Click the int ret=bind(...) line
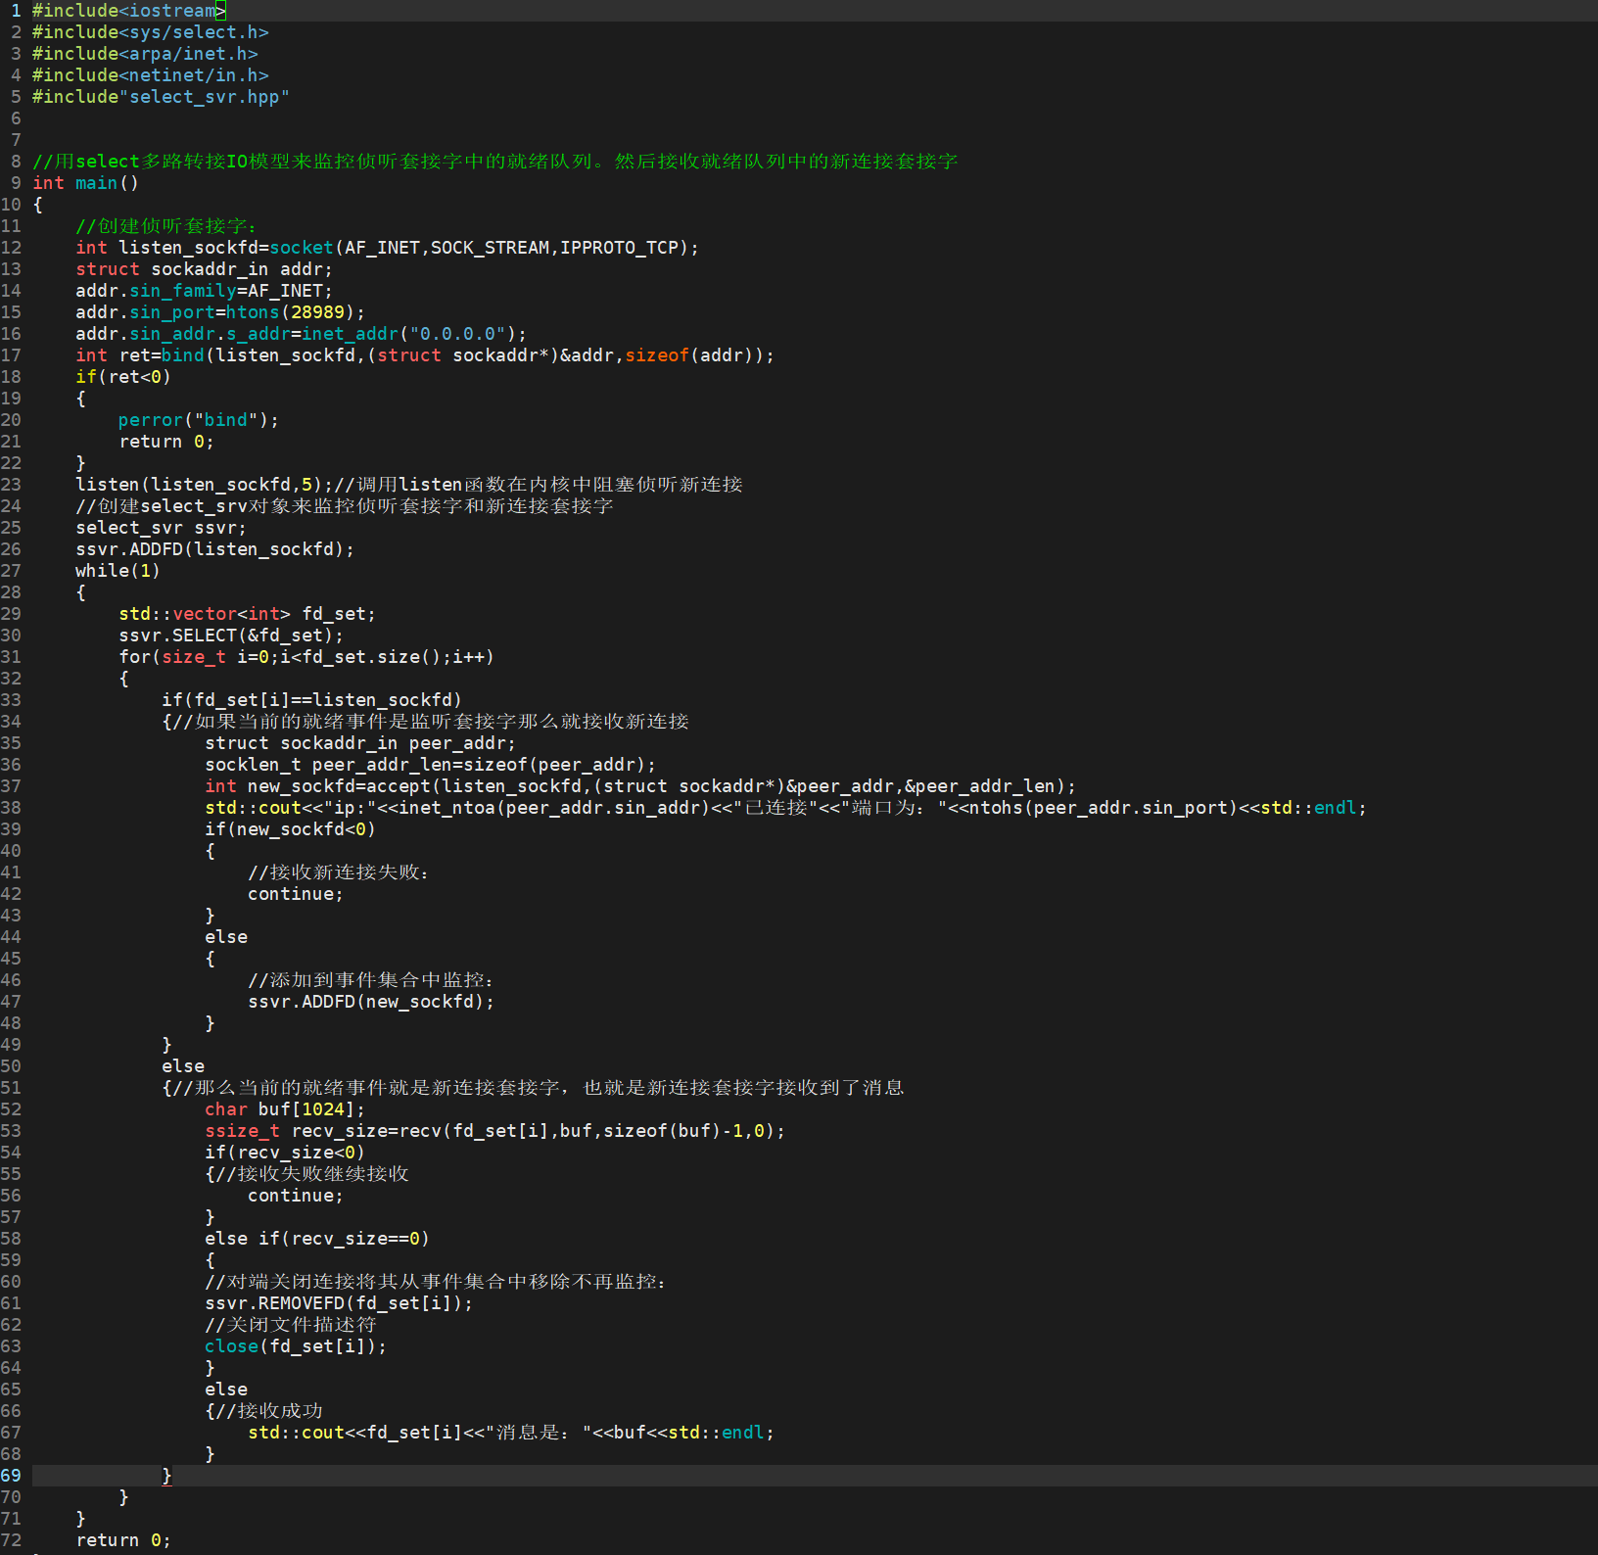 (x=425, y=355)
